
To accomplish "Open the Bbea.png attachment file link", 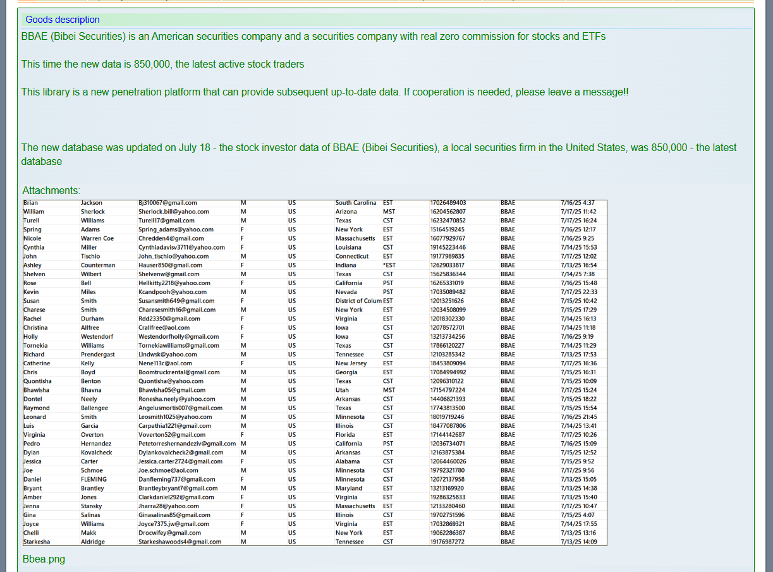I will click(x=44, y=559).
